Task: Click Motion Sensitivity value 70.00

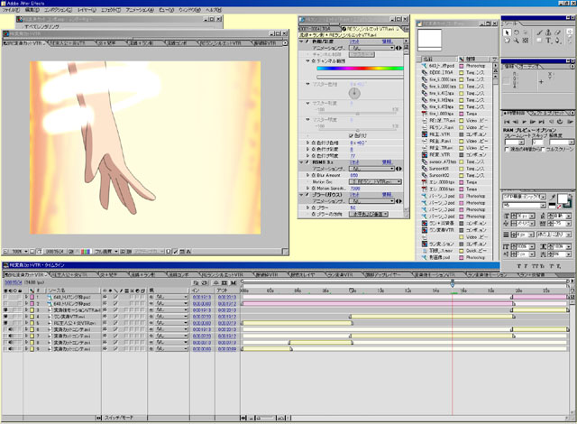Action: point(355,189)
